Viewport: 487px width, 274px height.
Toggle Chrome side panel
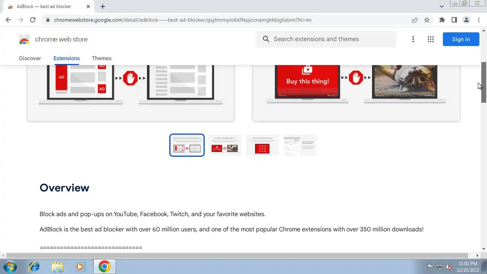(x=454, y=20)
